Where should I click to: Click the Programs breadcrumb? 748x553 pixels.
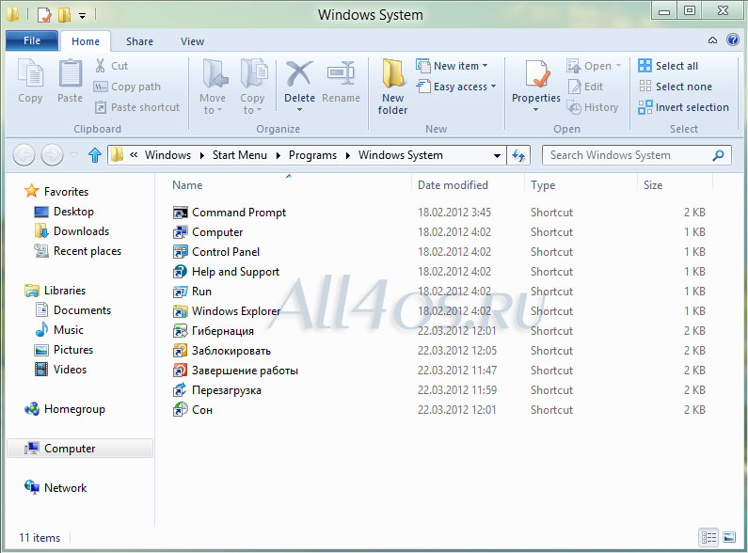(312, 155)
